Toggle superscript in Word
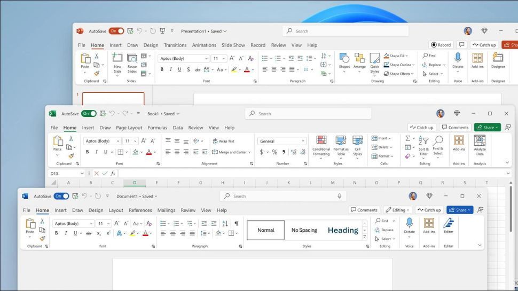The image size is (518, 291). point(108,233)
